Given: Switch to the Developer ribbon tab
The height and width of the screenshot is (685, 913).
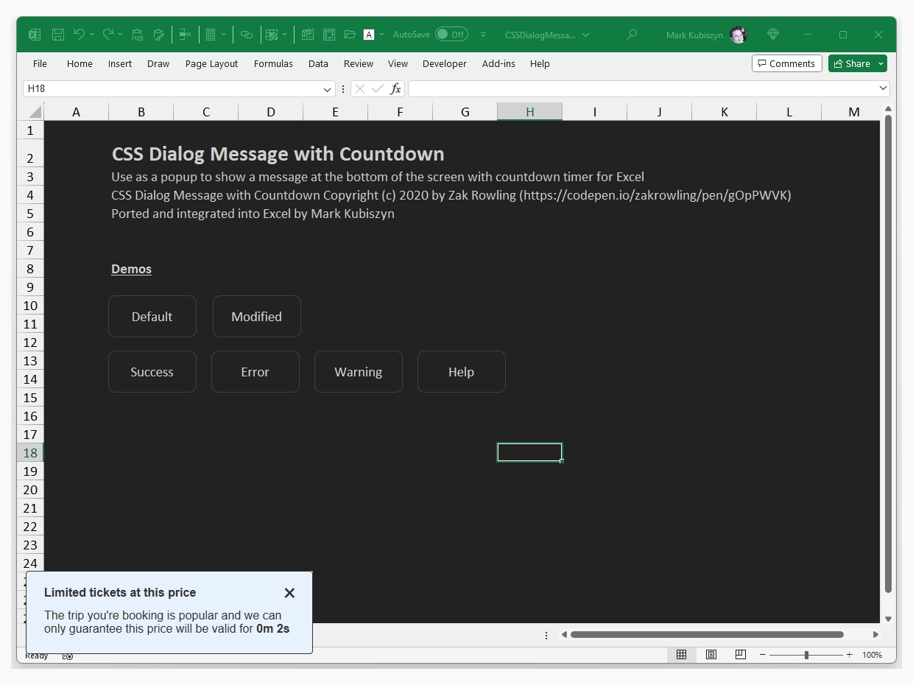Looking at the screenshot, I should pos(445,64).
